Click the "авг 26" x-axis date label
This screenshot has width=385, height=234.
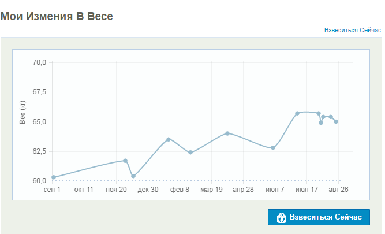click(x=338, y=190)
